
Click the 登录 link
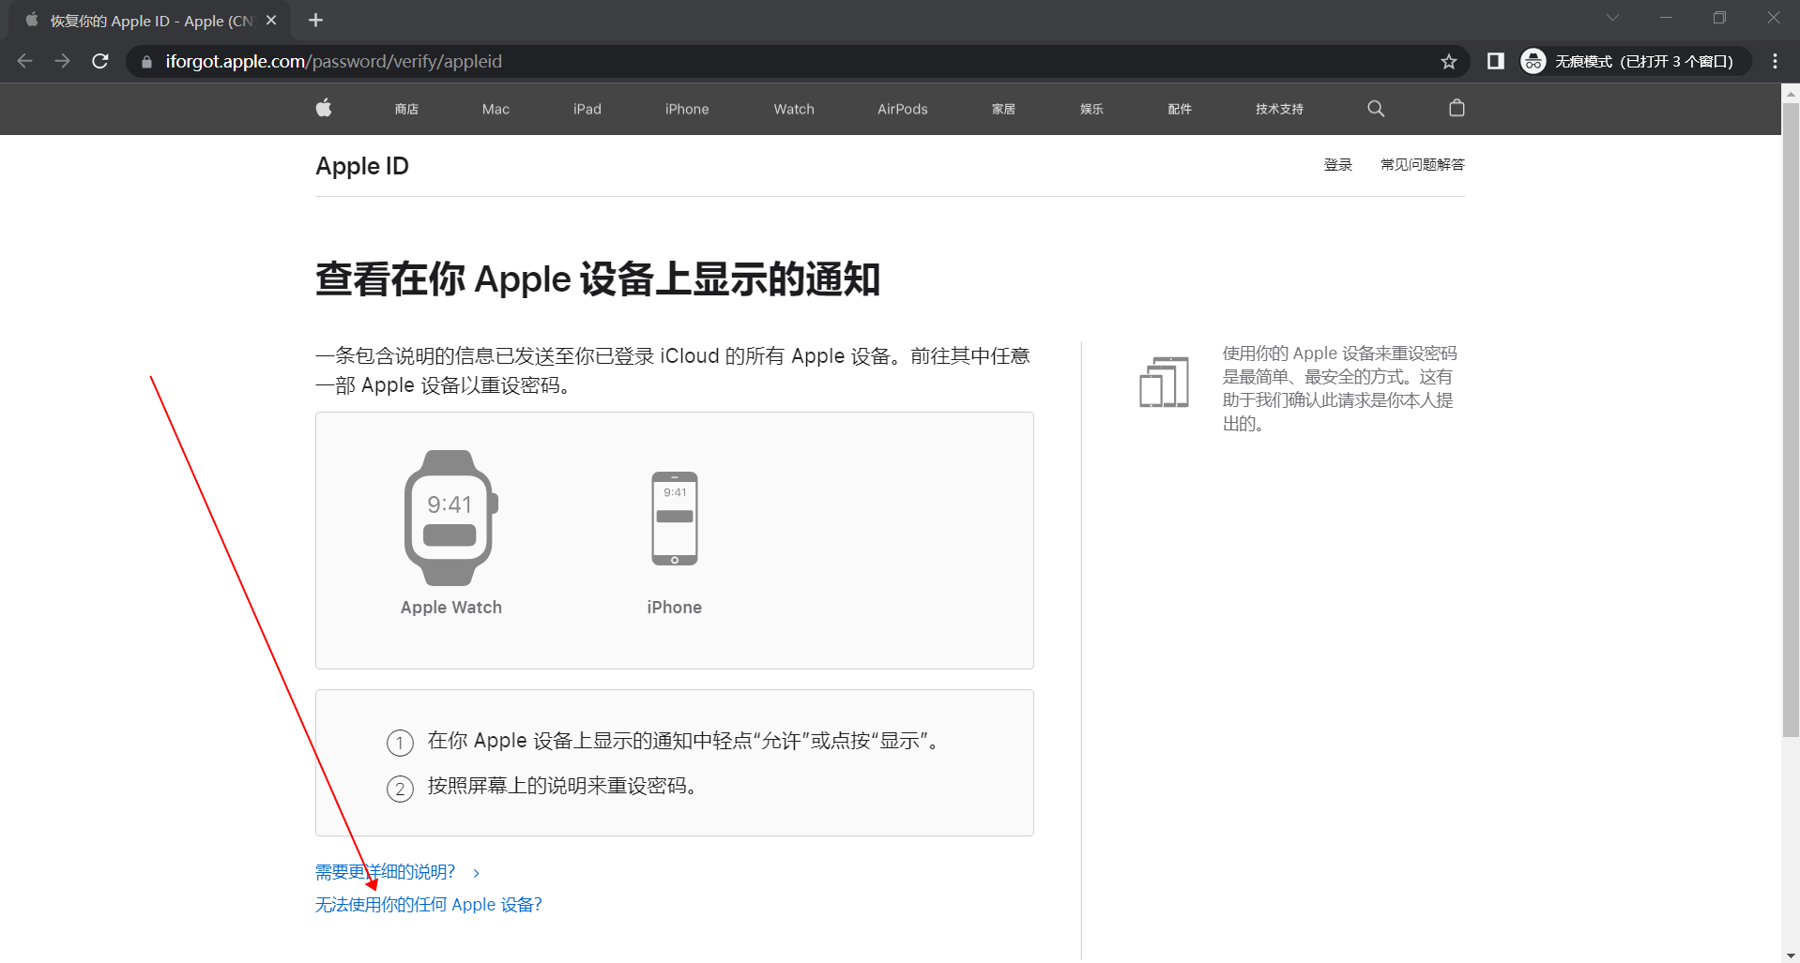coord(1337,165)
